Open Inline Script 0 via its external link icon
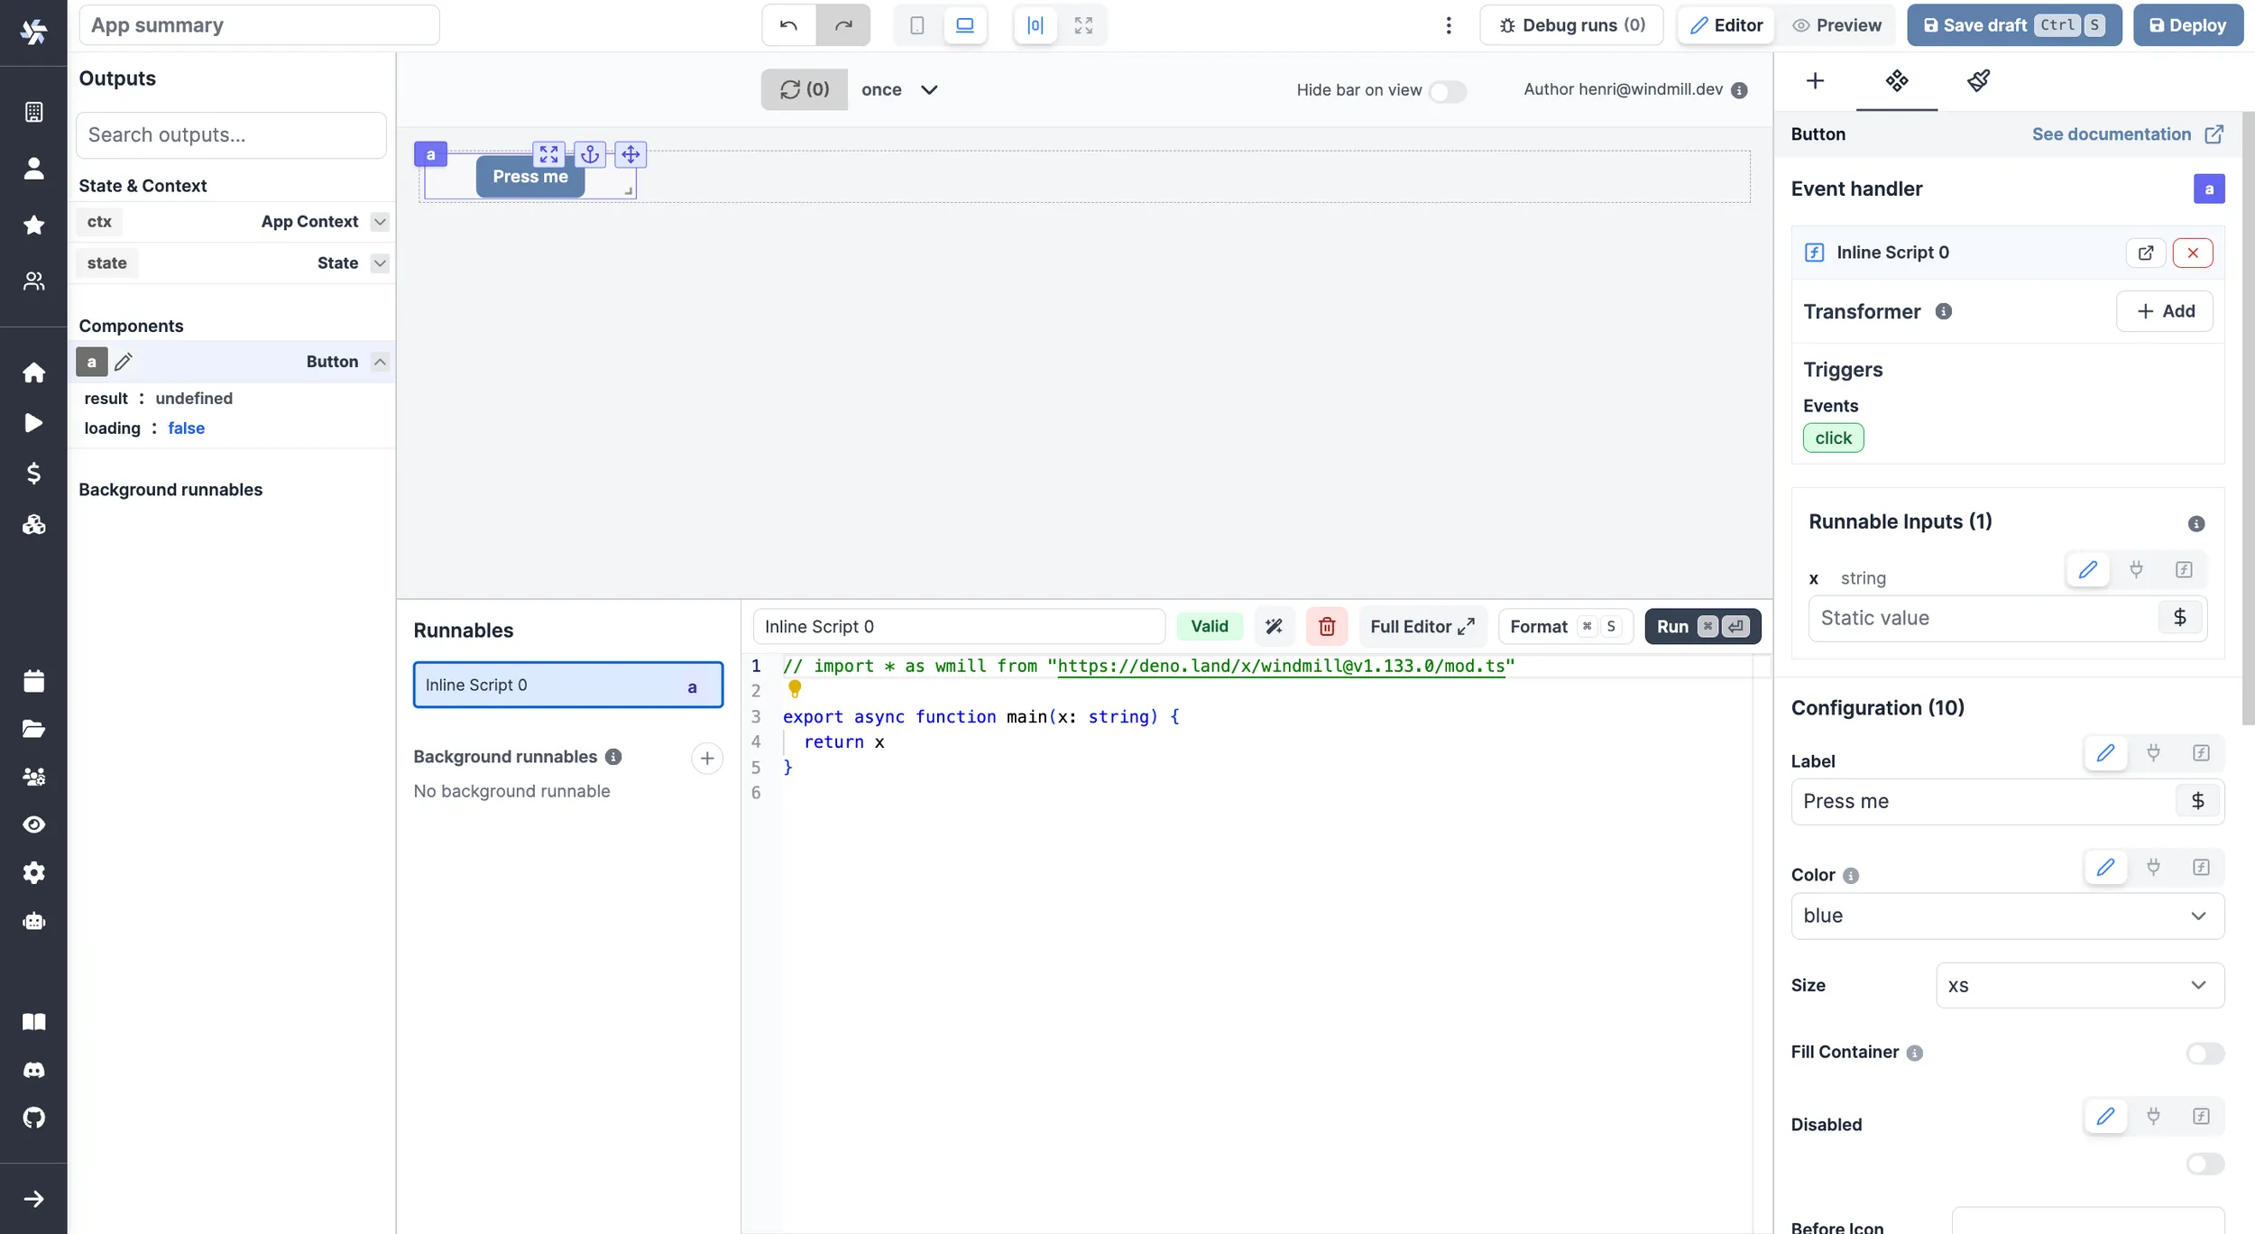The height and width of the screenshot is (1234, 2255). tap(2146, 253)
